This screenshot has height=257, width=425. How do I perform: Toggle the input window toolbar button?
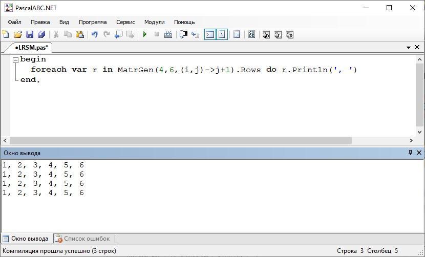point(222,34)
